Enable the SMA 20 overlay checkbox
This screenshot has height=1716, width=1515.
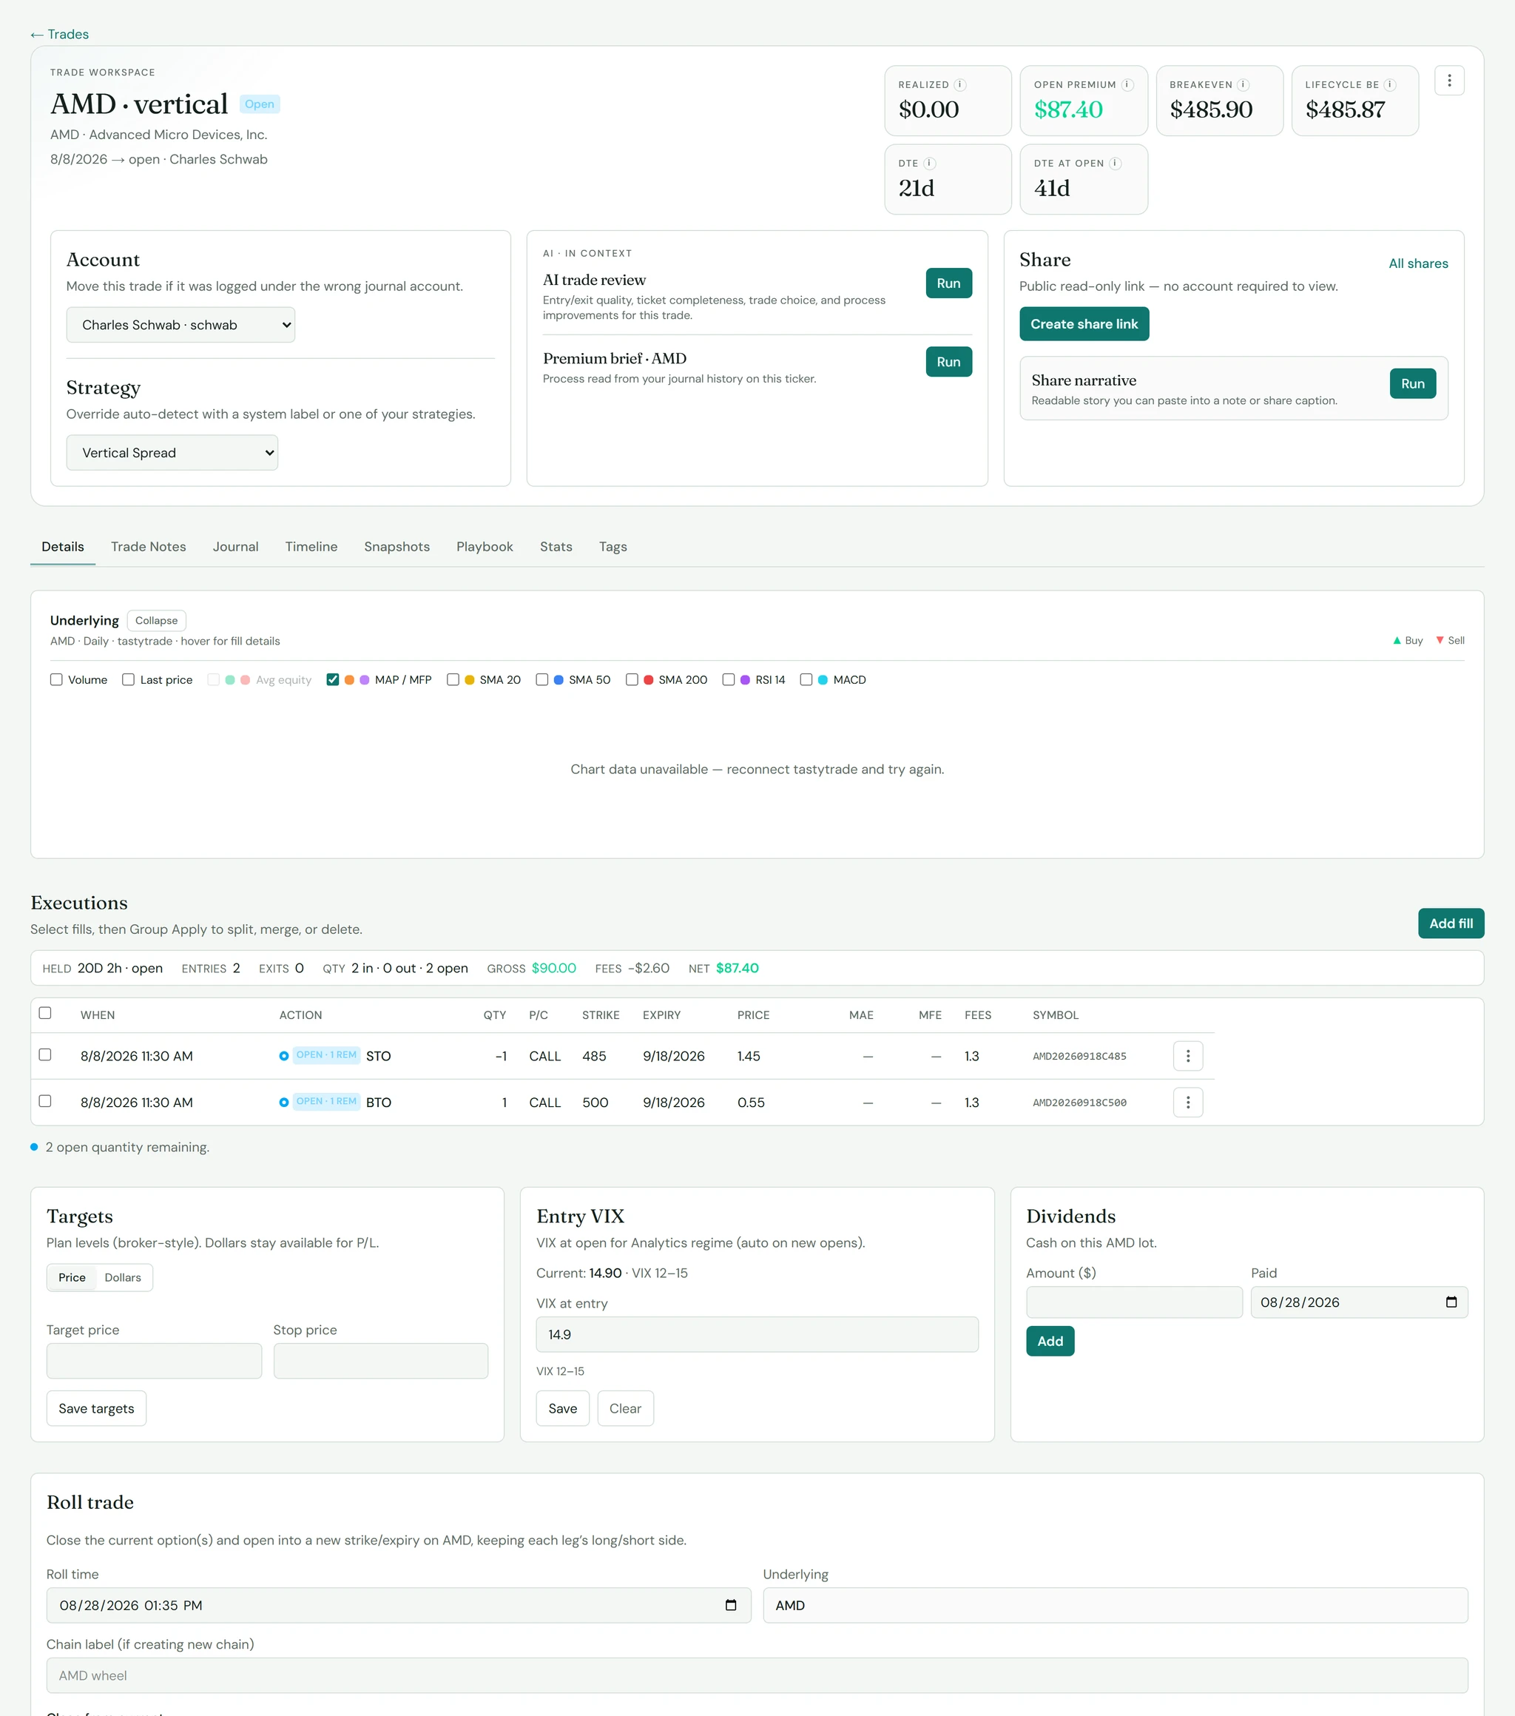(x=453, y=680)
